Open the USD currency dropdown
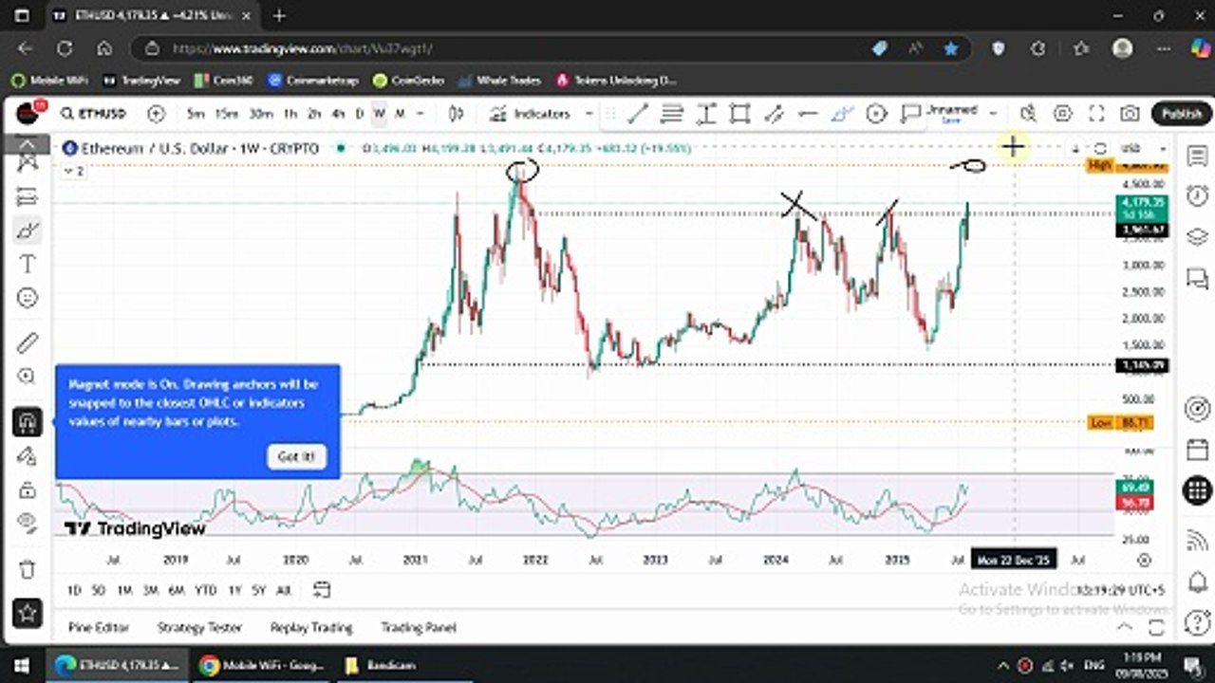The height and width of the screenshot is (683, 1215). [1144, 148]
